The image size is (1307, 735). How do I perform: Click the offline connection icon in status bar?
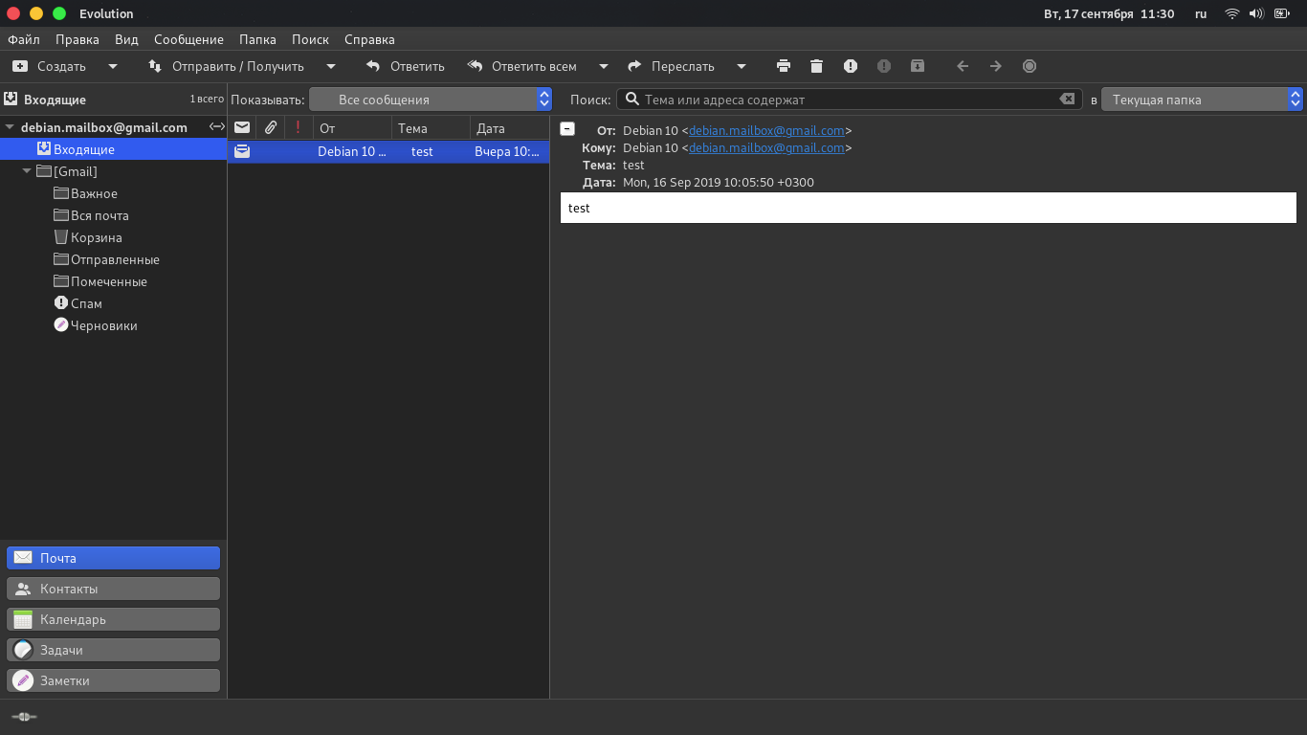coord(24,717)
